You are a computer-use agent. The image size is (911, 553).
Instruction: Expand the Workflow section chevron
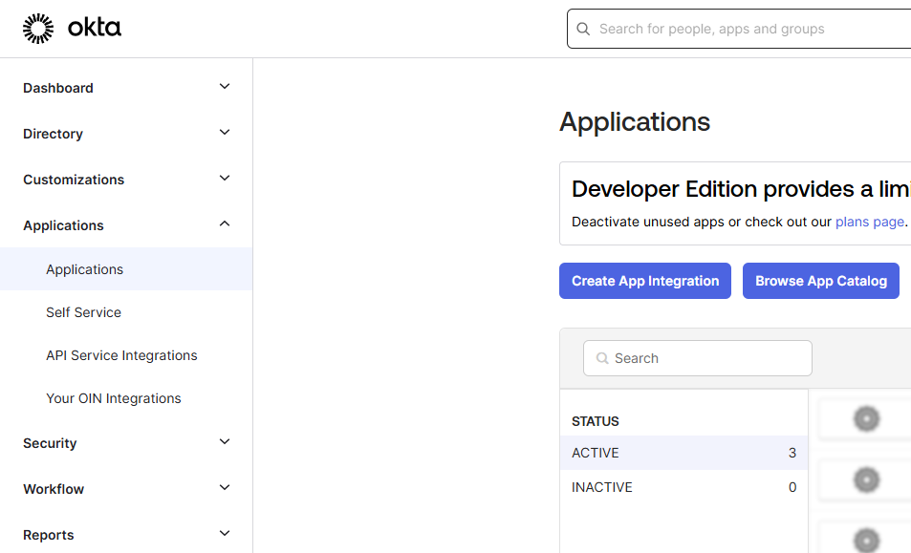(225, 487)
